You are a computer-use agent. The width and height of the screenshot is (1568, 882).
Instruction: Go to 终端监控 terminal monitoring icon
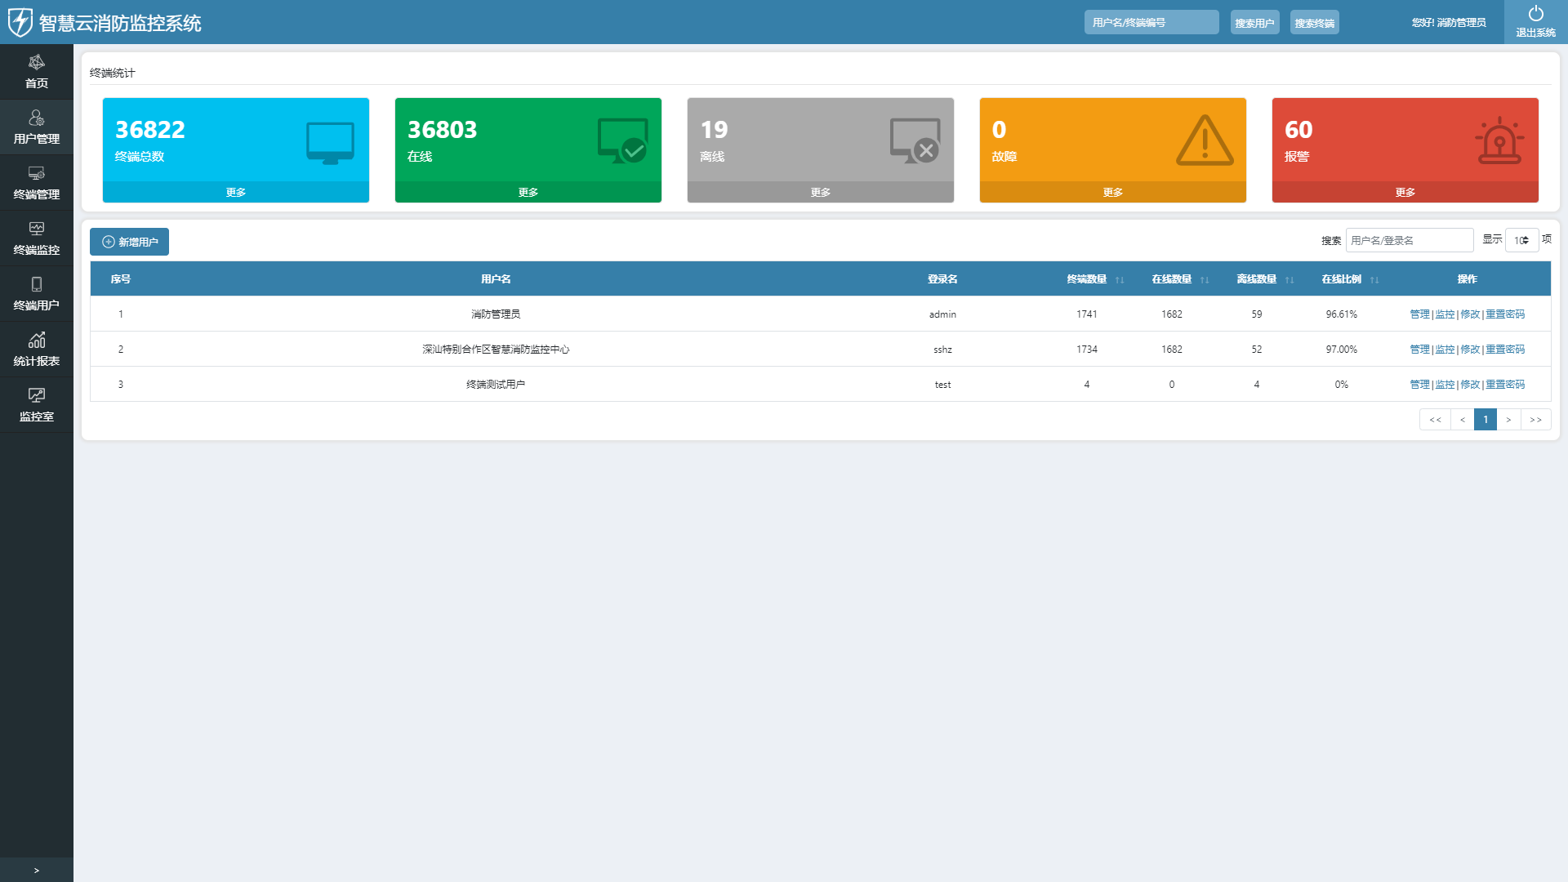[x=36, y=229]
